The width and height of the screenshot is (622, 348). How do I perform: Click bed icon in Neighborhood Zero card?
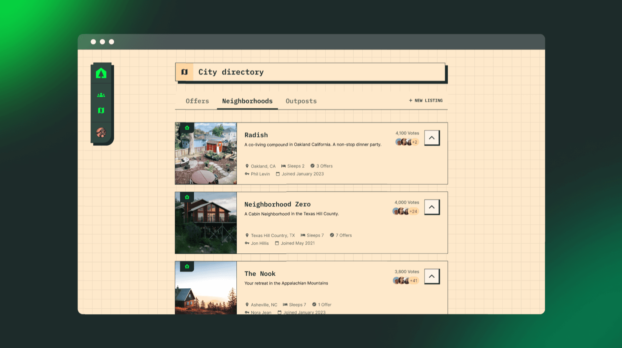click(303, 235)
